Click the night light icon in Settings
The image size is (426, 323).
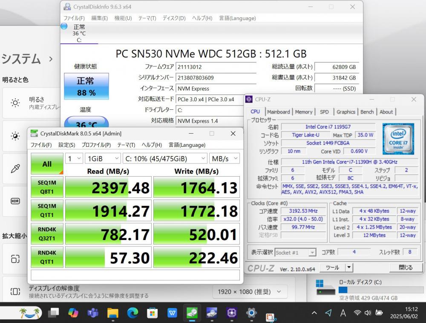coord(15,136)
